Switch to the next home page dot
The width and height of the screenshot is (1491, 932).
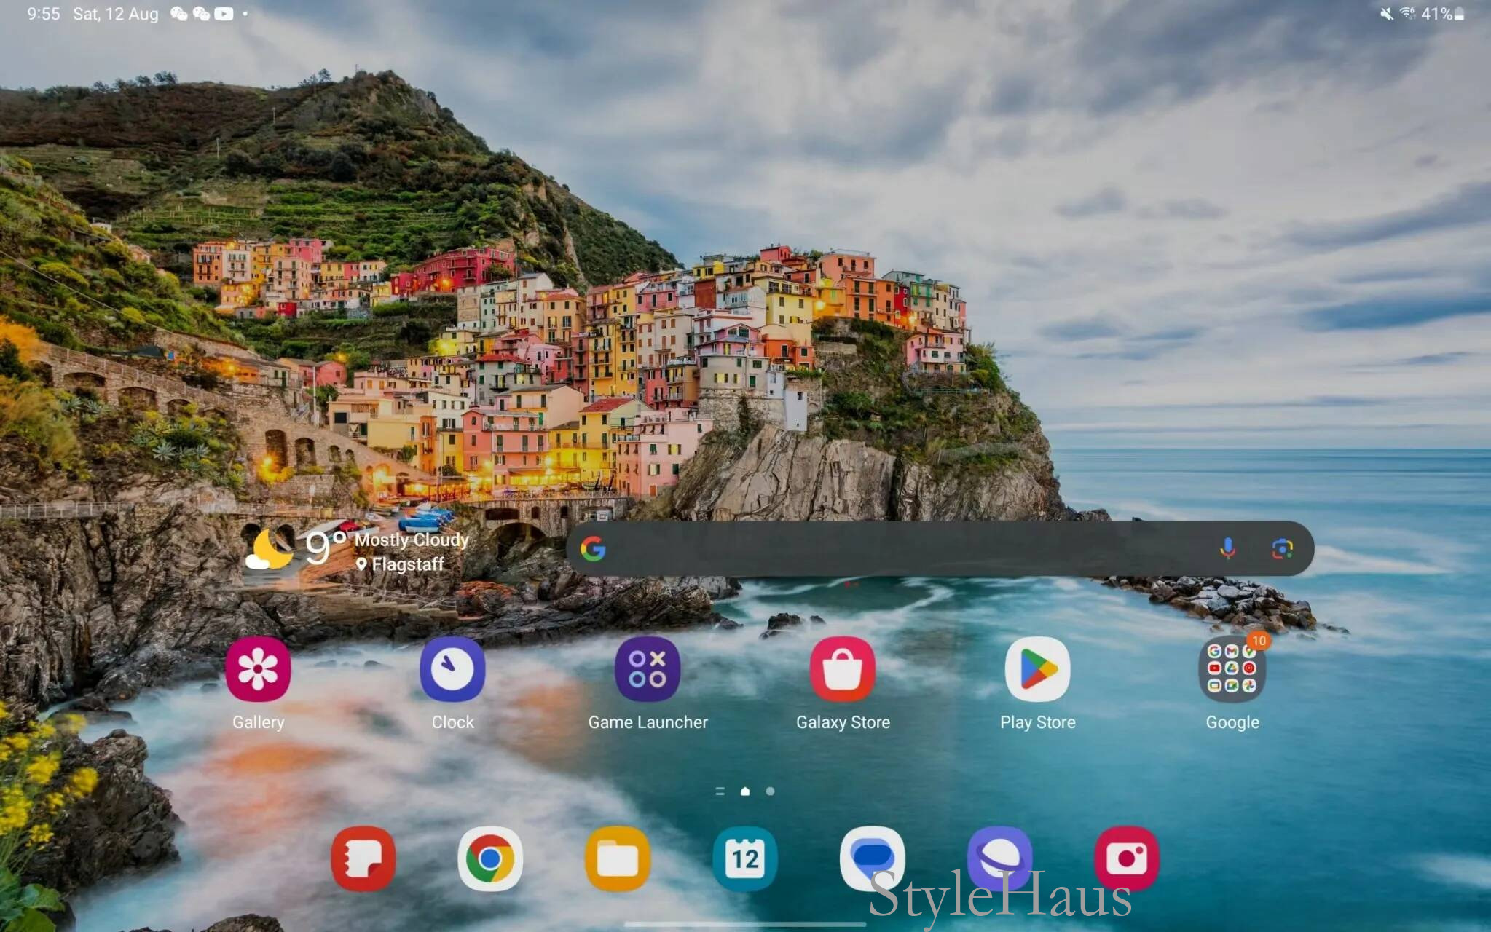coord(771,791)
